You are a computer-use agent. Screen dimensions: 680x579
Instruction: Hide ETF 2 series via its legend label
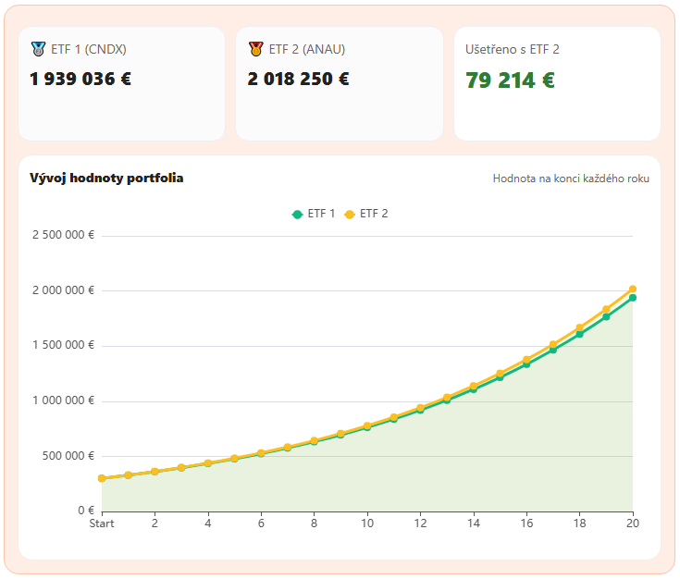pyautogui.click(x=374, y=214)
